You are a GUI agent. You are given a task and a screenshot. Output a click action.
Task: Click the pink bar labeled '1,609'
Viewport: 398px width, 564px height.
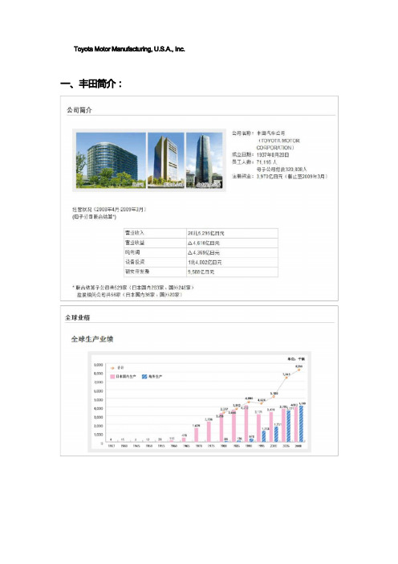click(196, 435)
